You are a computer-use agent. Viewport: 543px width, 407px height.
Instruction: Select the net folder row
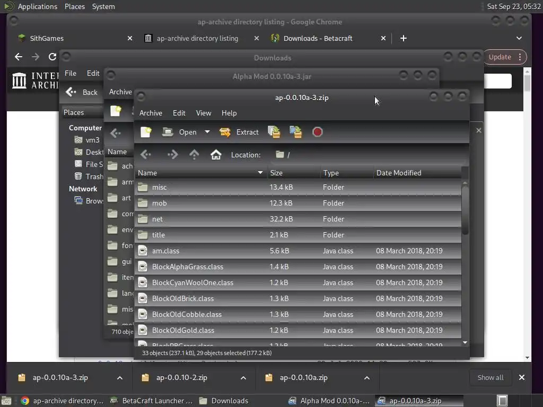(298, 219)
